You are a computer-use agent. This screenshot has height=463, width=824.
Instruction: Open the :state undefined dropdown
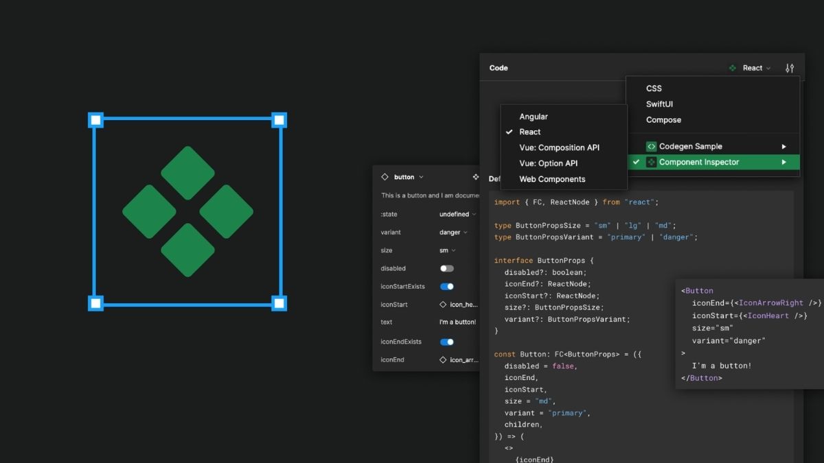[458, 214]
